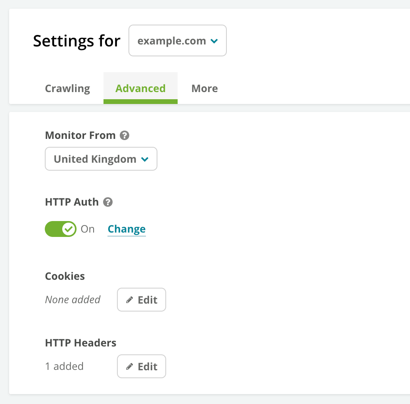This screenshot has width=410, height=404.
Task: Click the Edit button for HTTP Headers
Action: [142, 366]
